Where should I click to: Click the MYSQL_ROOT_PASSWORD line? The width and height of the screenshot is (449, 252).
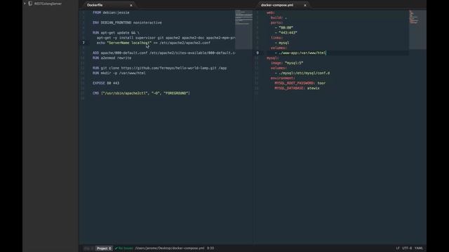pos(300,83)
